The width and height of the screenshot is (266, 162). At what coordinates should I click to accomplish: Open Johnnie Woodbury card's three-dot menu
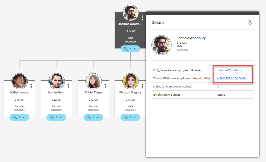(x=142, y=18)
